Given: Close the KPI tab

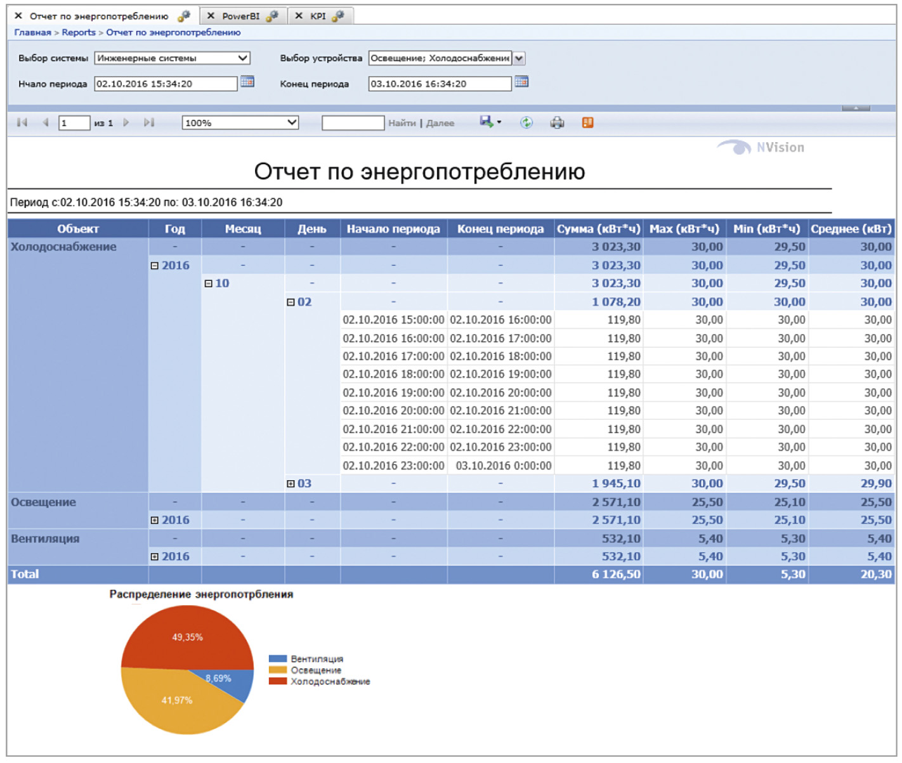Looking at the screenshot, I should (299, 16).
